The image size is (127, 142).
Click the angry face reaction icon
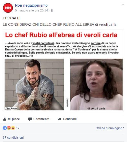9,128
